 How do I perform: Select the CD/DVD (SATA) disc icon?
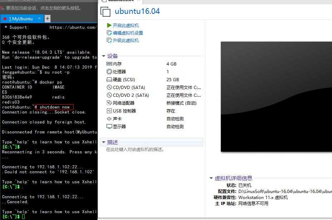109,87
